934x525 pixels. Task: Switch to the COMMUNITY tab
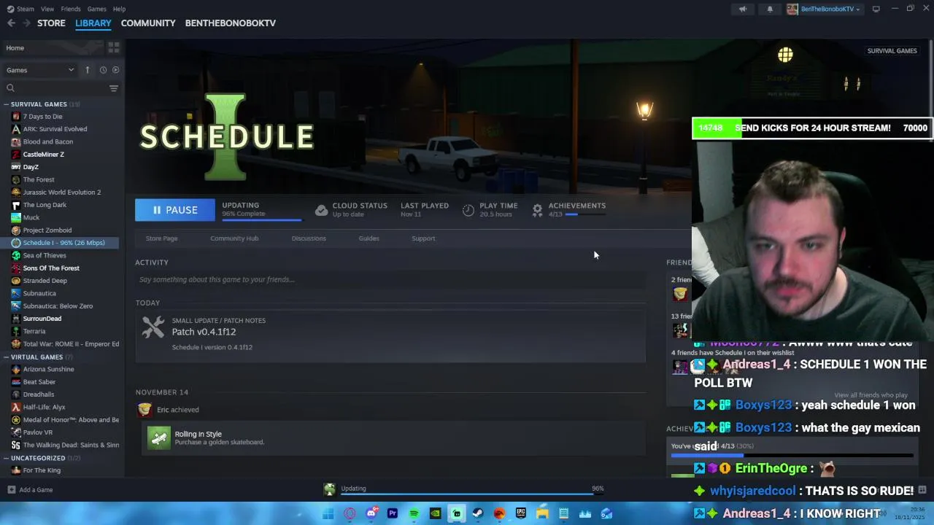tap(148, 23)
